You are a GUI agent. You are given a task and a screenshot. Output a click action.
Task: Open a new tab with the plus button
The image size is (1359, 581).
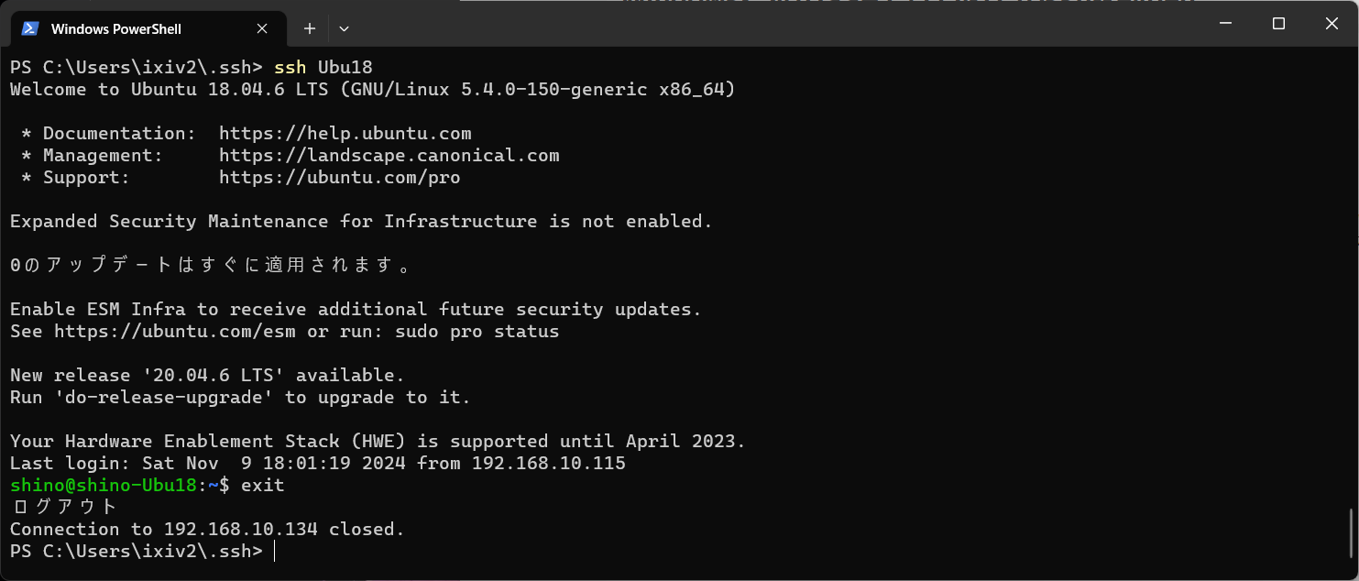point(309,28)
